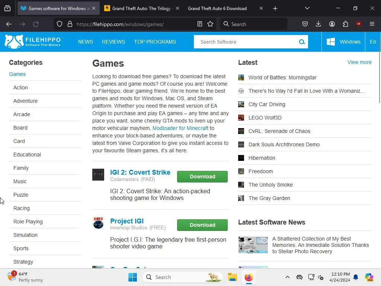Open the En language selector
Image resolution: width=381 pixels, height=286 pixels.
tap(373, 42)
